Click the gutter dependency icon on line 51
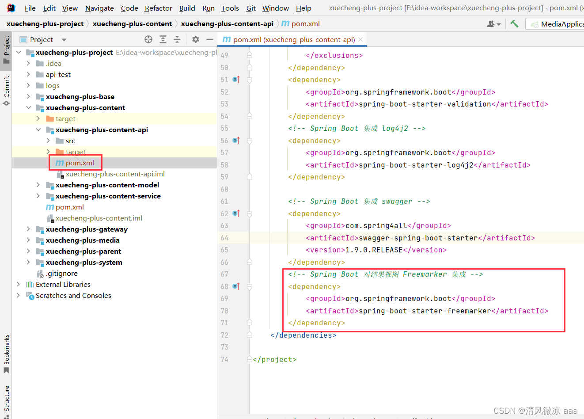The width and height of the screenshot is (584, 419). (236, 80)
